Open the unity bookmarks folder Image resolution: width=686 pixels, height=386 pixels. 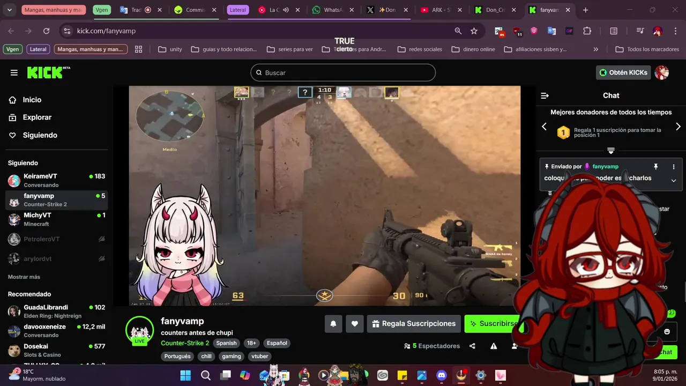170,49
